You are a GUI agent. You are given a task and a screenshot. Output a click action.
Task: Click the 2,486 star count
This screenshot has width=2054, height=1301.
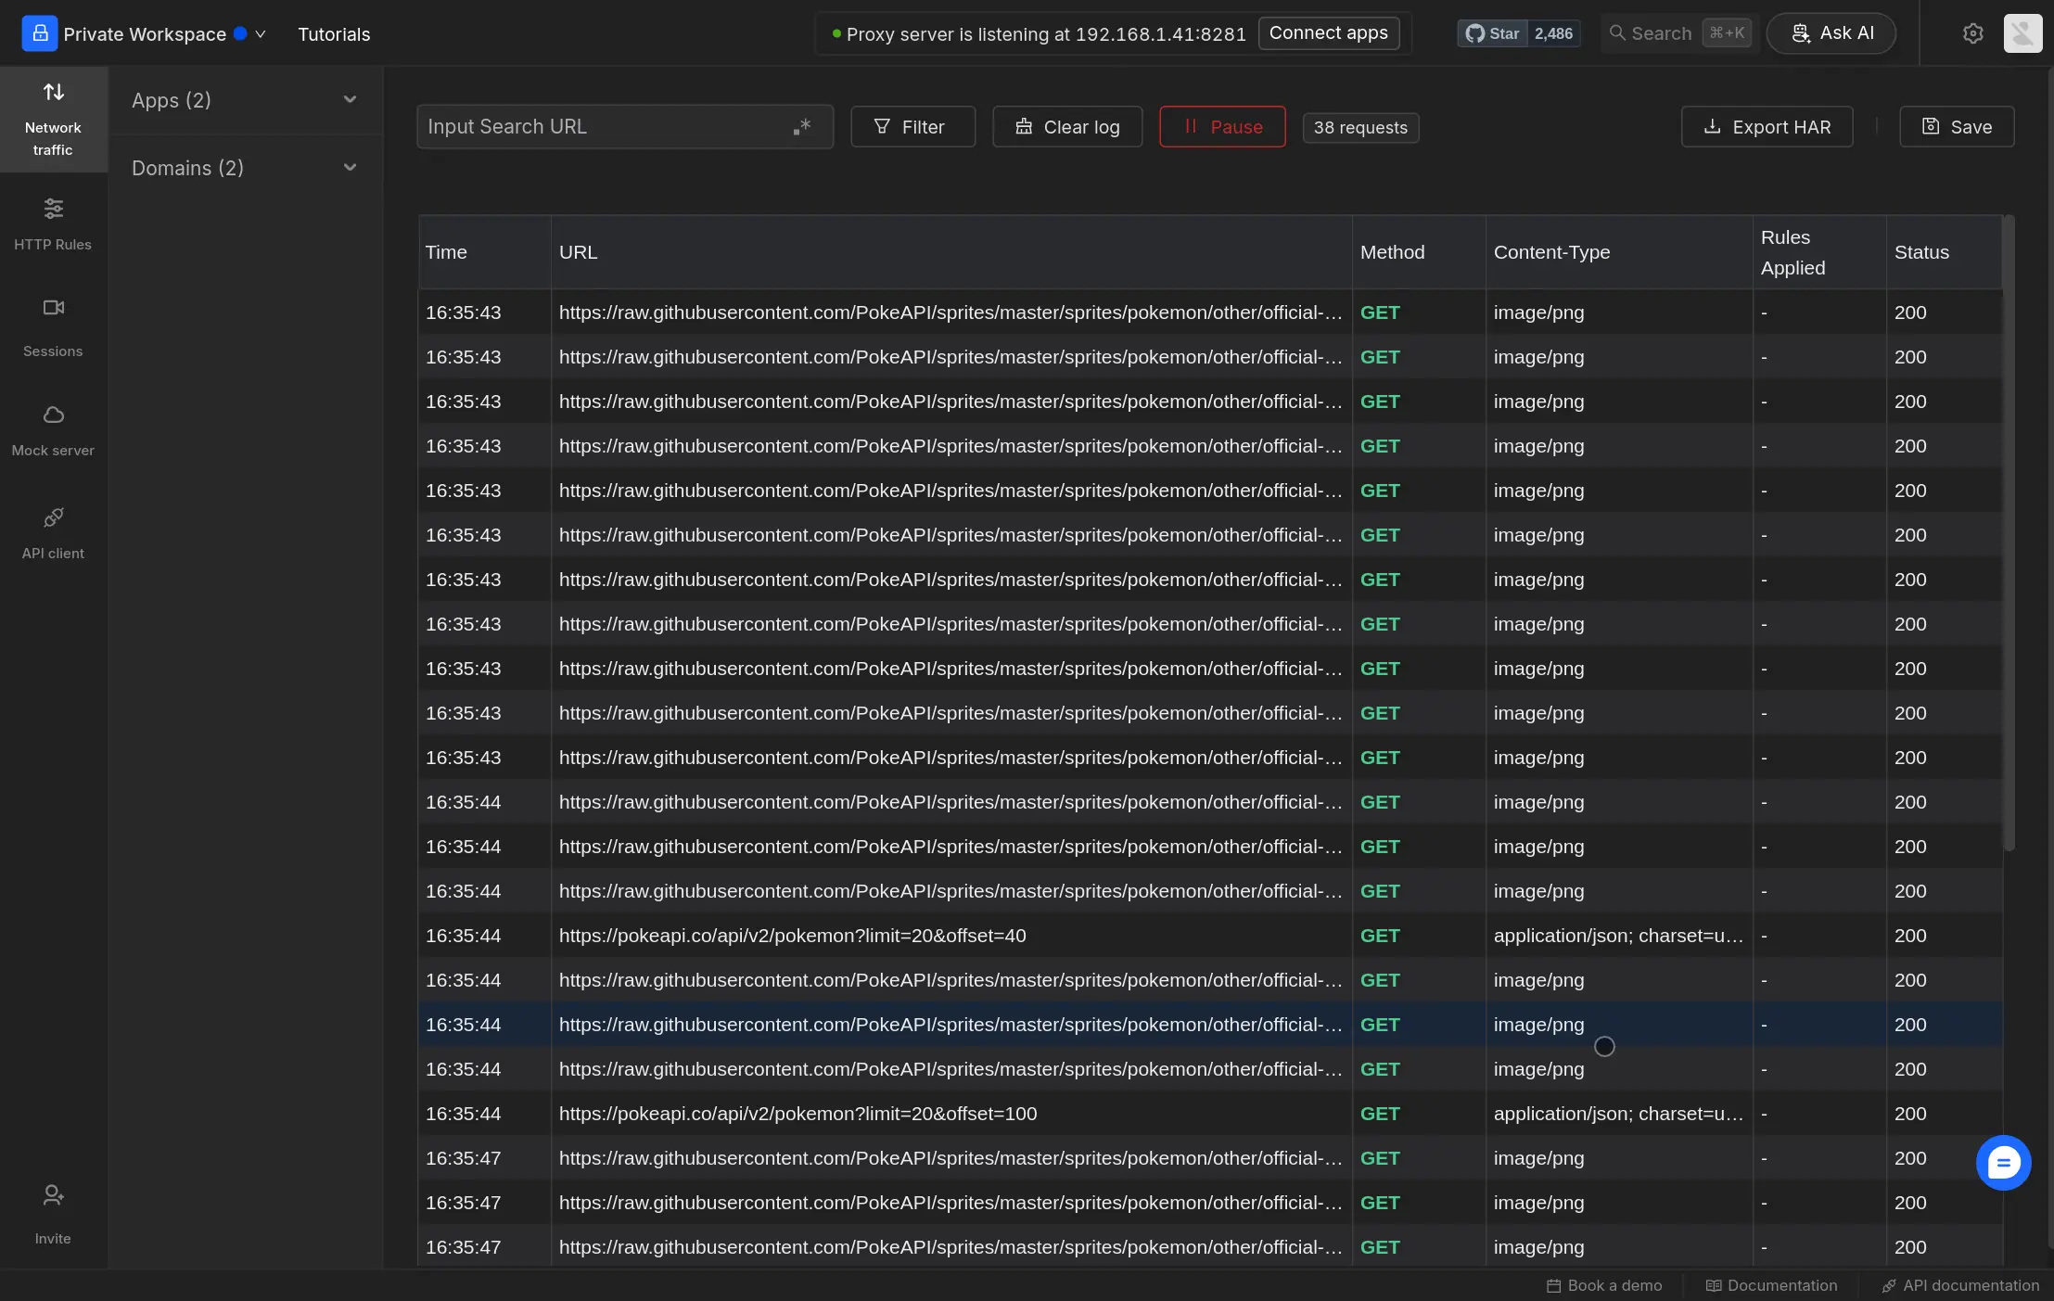coord(1553,33)
